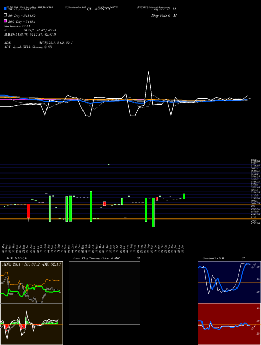Click 'Intra Day Trading Price & MR SI' title

(x=106, y=258)
